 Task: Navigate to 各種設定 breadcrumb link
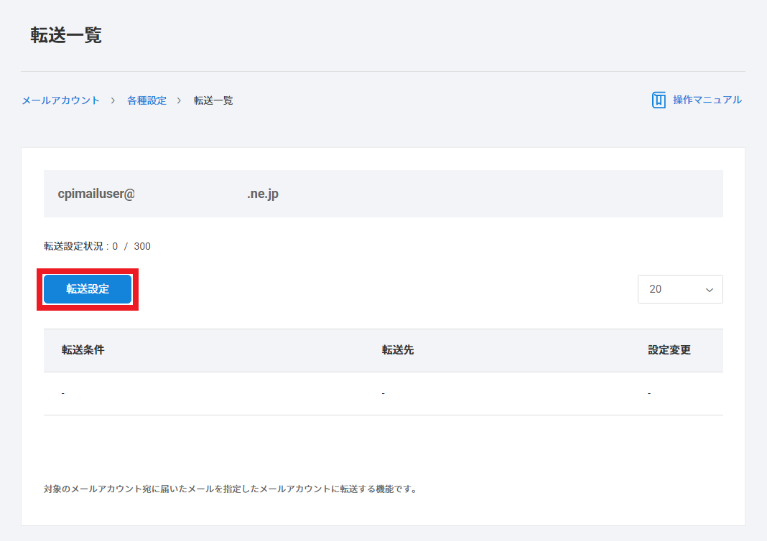(147, 100)
